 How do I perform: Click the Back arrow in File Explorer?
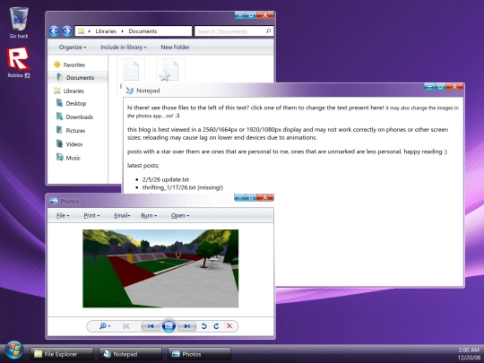click(54, 30)
